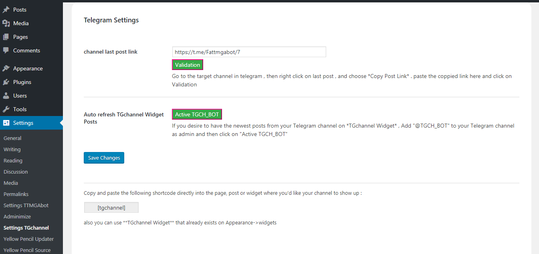This screenshot has height=254, width=539.
Task: Select Yellow Pencil Updater menu item
Action: (28, 239)
